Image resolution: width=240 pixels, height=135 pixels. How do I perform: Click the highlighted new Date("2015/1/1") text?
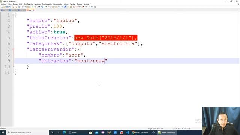(x=106, y=38)
